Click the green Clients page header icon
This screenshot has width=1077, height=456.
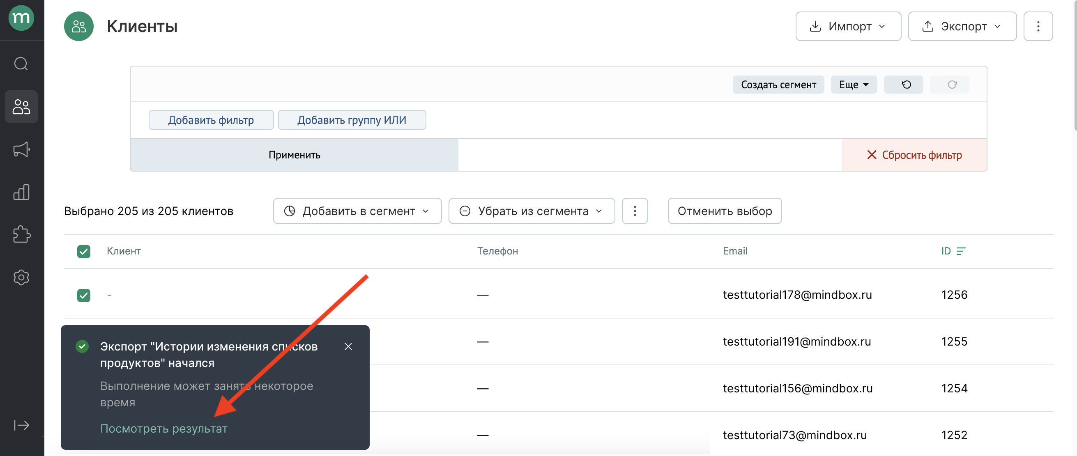pyautogui.click(x=78, y=26)
